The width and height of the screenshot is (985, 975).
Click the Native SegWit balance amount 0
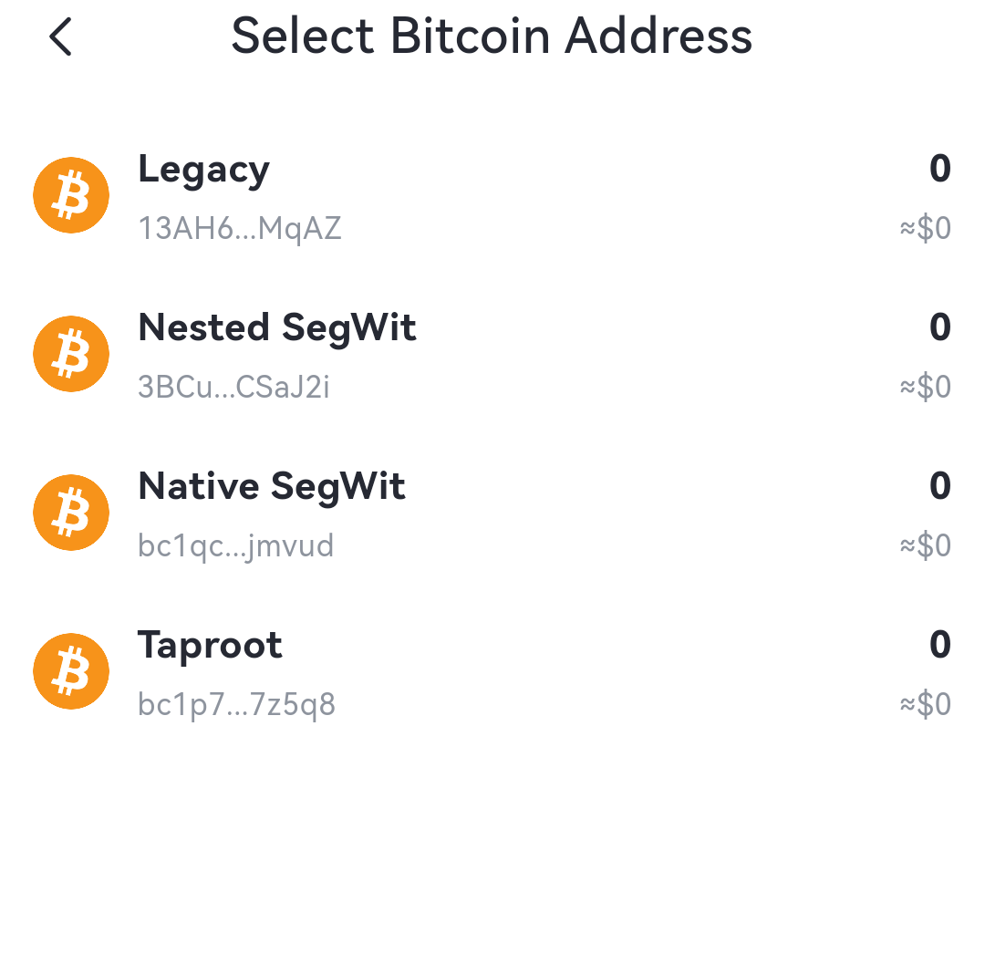tap(939, 486)
